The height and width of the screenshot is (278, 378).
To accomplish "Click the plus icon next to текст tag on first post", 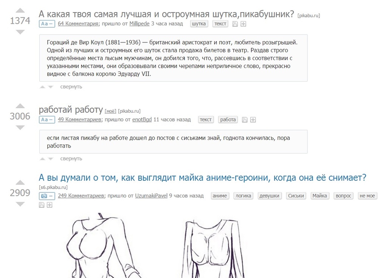I will 243,24.
